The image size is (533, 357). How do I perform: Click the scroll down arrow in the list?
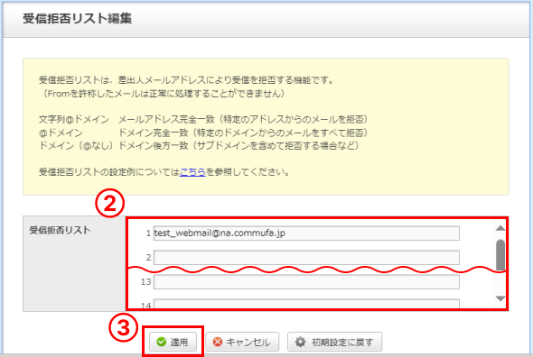tap(500, 298)
